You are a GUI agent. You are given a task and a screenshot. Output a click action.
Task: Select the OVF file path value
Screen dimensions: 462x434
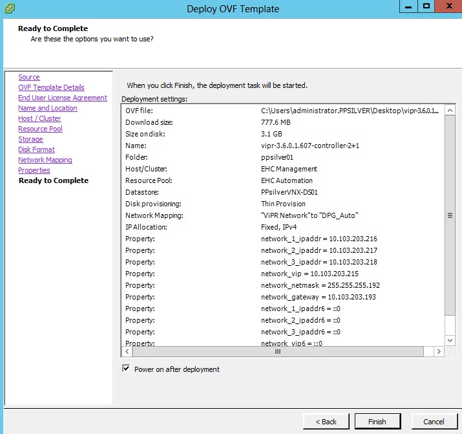click(x=350, y=111)
